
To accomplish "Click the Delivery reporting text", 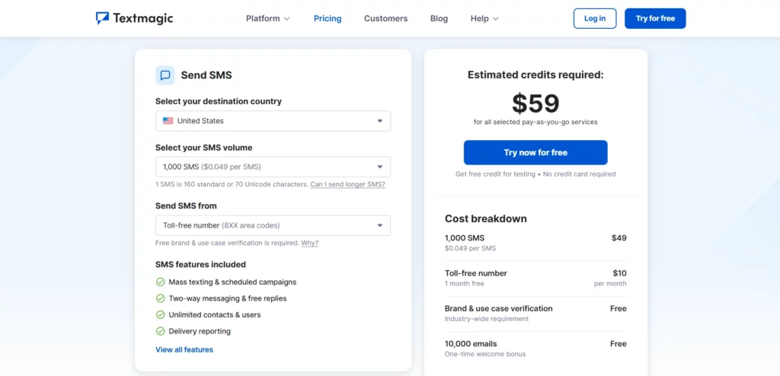I will click(200, 331).
